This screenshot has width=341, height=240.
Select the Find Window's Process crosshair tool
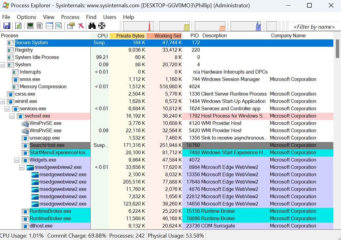pyautogui.click(x=102, y=26)
